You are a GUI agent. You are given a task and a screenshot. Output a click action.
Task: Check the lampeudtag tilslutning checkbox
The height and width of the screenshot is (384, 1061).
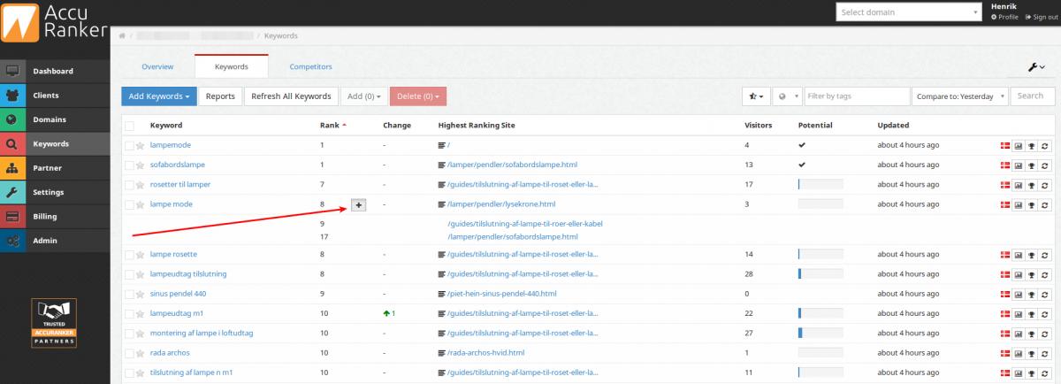click(x=129, y=274)
